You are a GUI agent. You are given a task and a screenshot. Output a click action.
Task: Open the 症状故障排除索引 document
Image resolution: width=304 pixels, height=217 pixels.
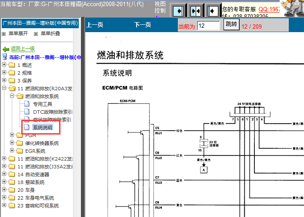52,120
